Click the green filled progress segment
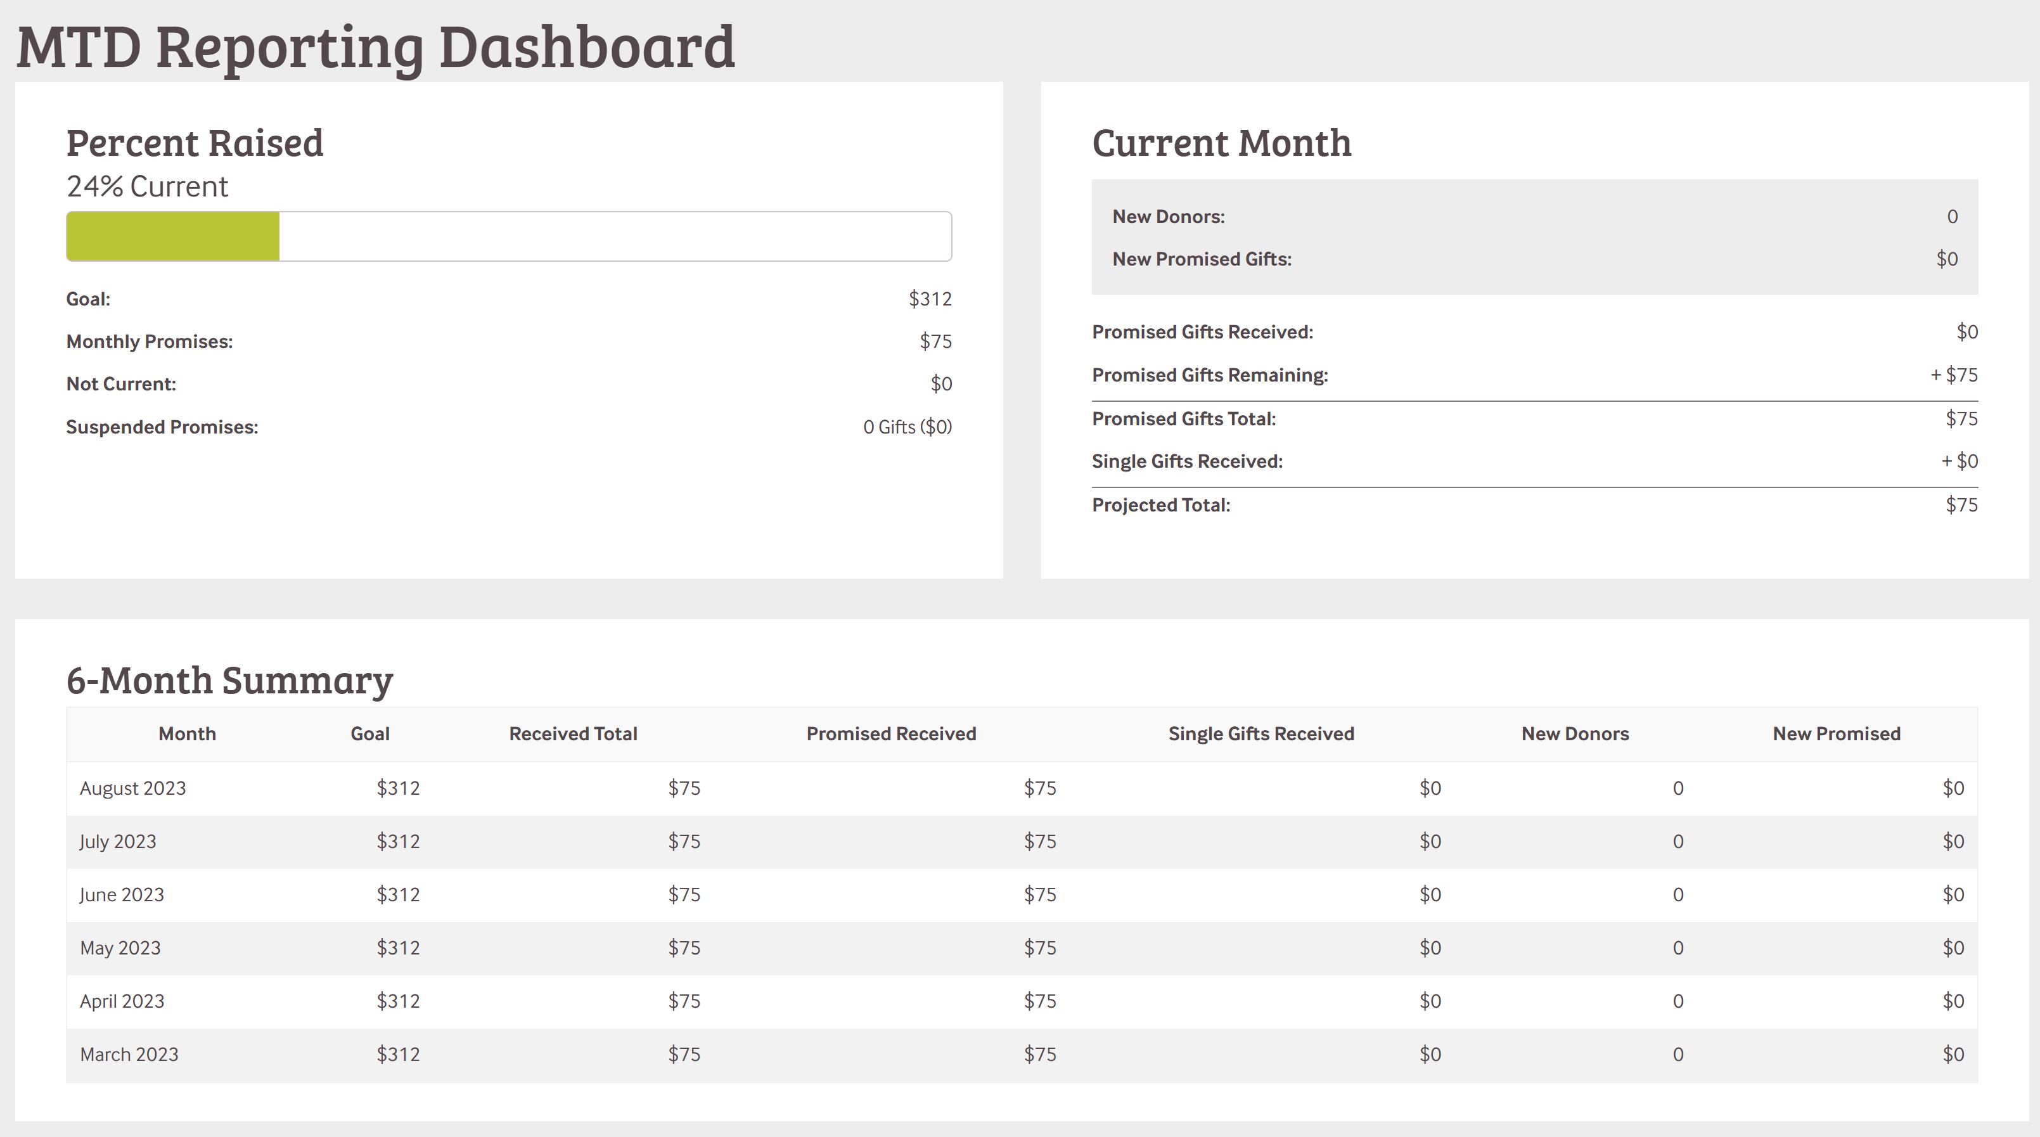This screenshot has width=2040, height=1137. click(x=172, y=236)
